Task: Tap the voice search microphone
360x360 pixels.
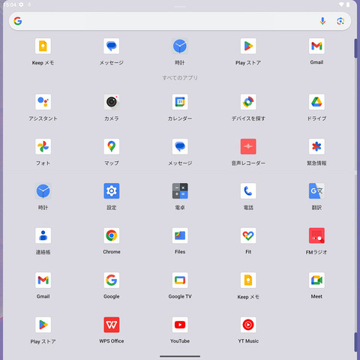Action: point(322,21)
